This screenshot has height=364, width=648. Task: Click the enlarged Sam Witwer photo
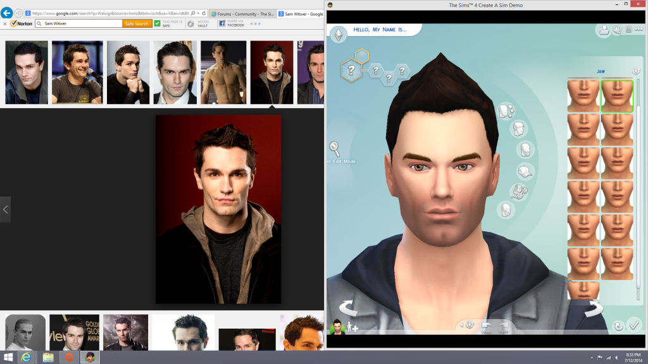click(x=218, y=209)
